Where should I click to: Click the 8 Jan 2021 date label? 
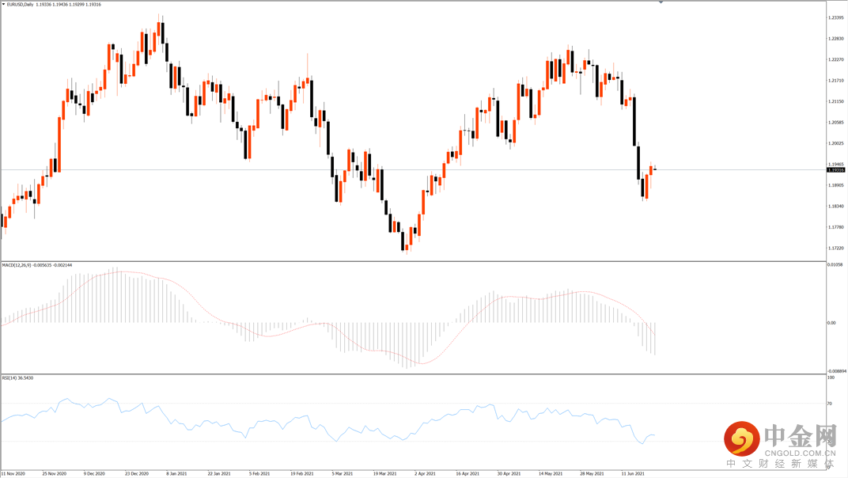pos(176,474)
